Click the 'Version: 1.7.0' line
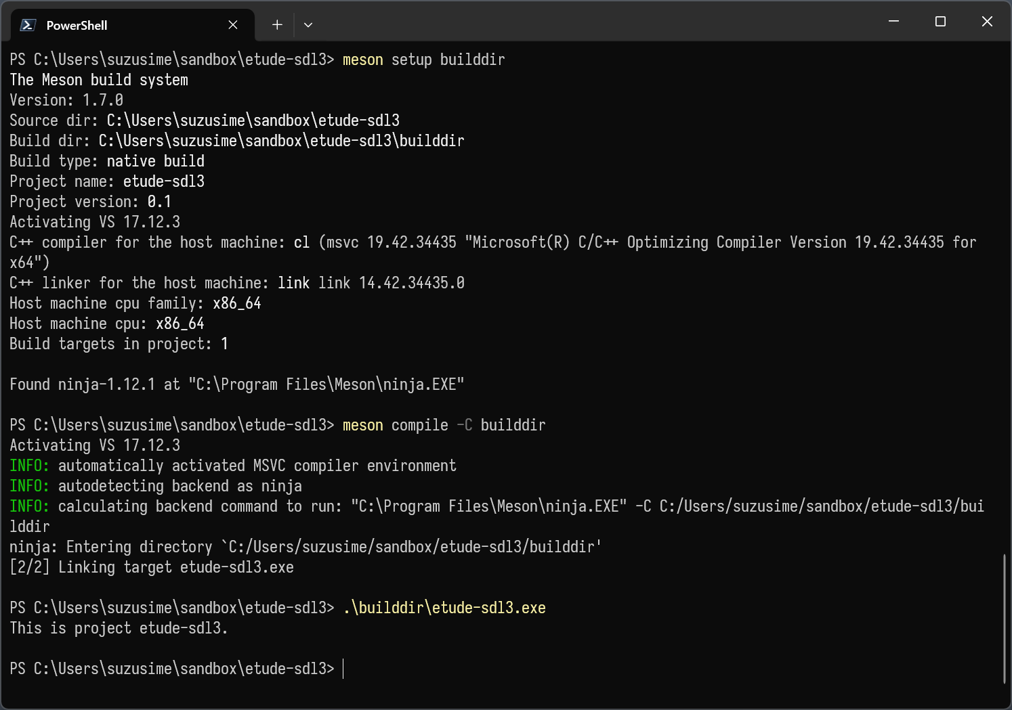The height and width of the screenshot is (710, 1012). point(66,100)
